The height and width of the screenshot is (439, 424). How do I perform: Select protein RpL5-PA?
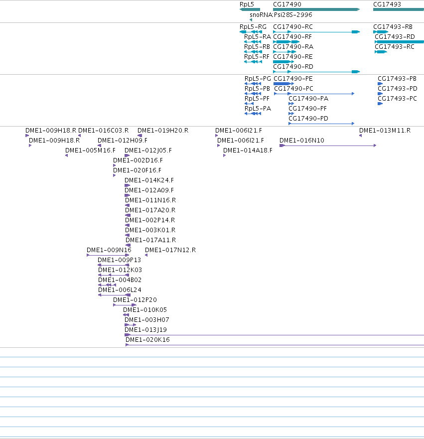click(x=253, y=114)
